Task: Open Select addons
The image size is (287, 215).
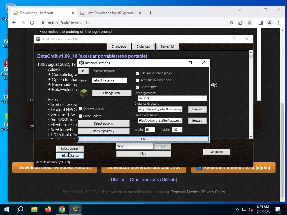Action: pos(103,123)
